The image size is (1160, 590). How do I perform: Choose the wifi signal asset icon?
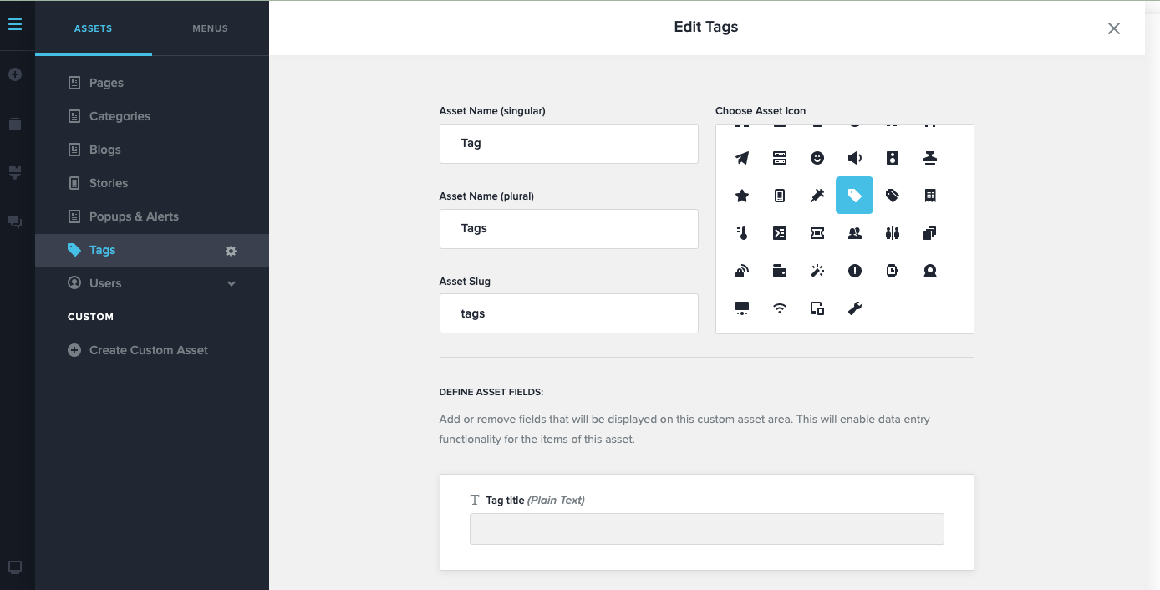pos(780,308)
